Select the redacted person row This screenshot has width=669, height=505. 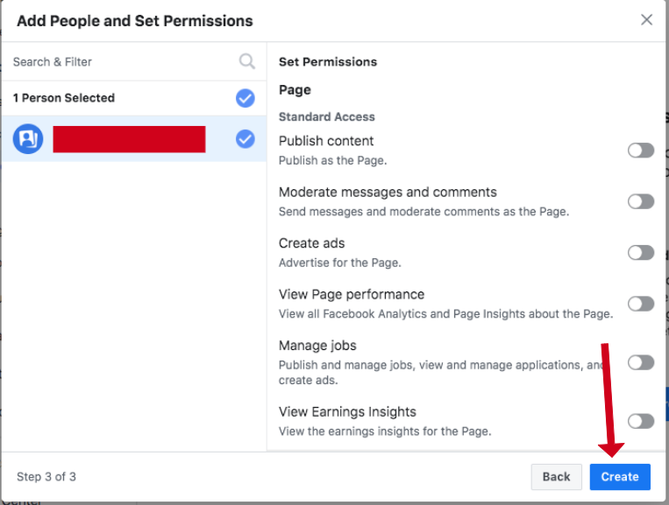(x=134, y=139)
